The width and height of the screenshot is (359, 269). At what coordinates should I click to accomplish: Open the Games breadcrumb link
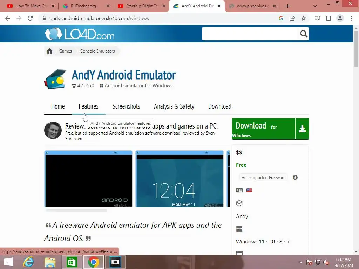coord(66,51)
